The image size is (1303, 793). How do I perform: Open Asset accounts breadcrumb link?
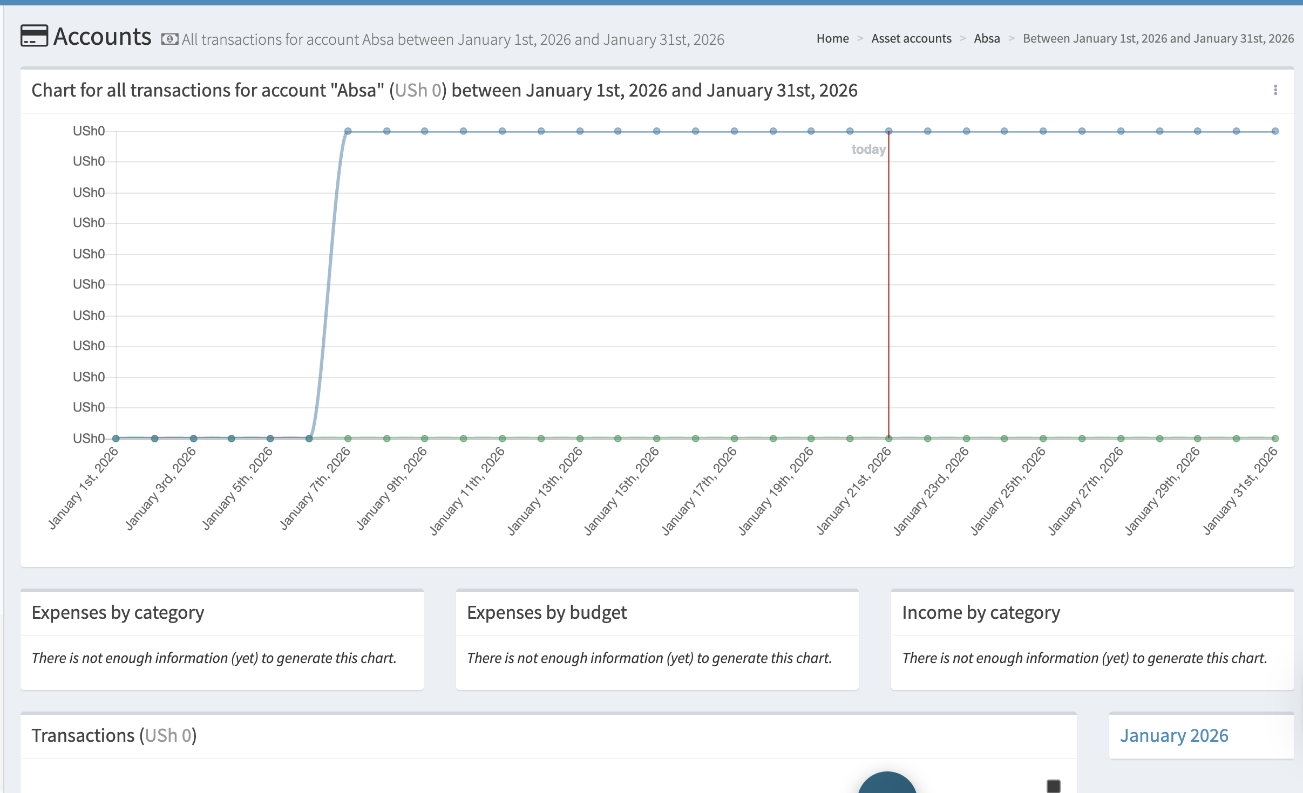pos(911,39)
